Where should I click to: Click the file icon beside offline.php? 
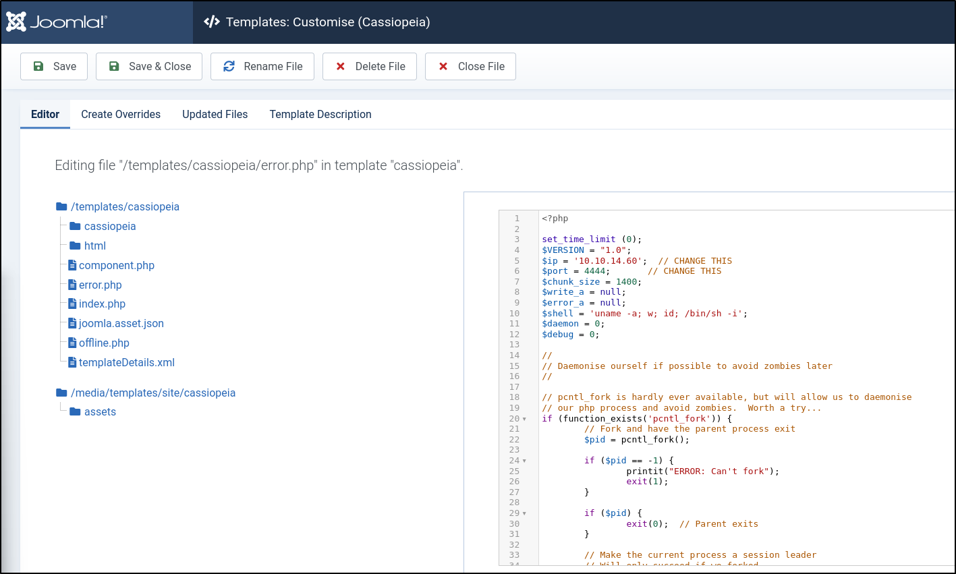[73, 343]
